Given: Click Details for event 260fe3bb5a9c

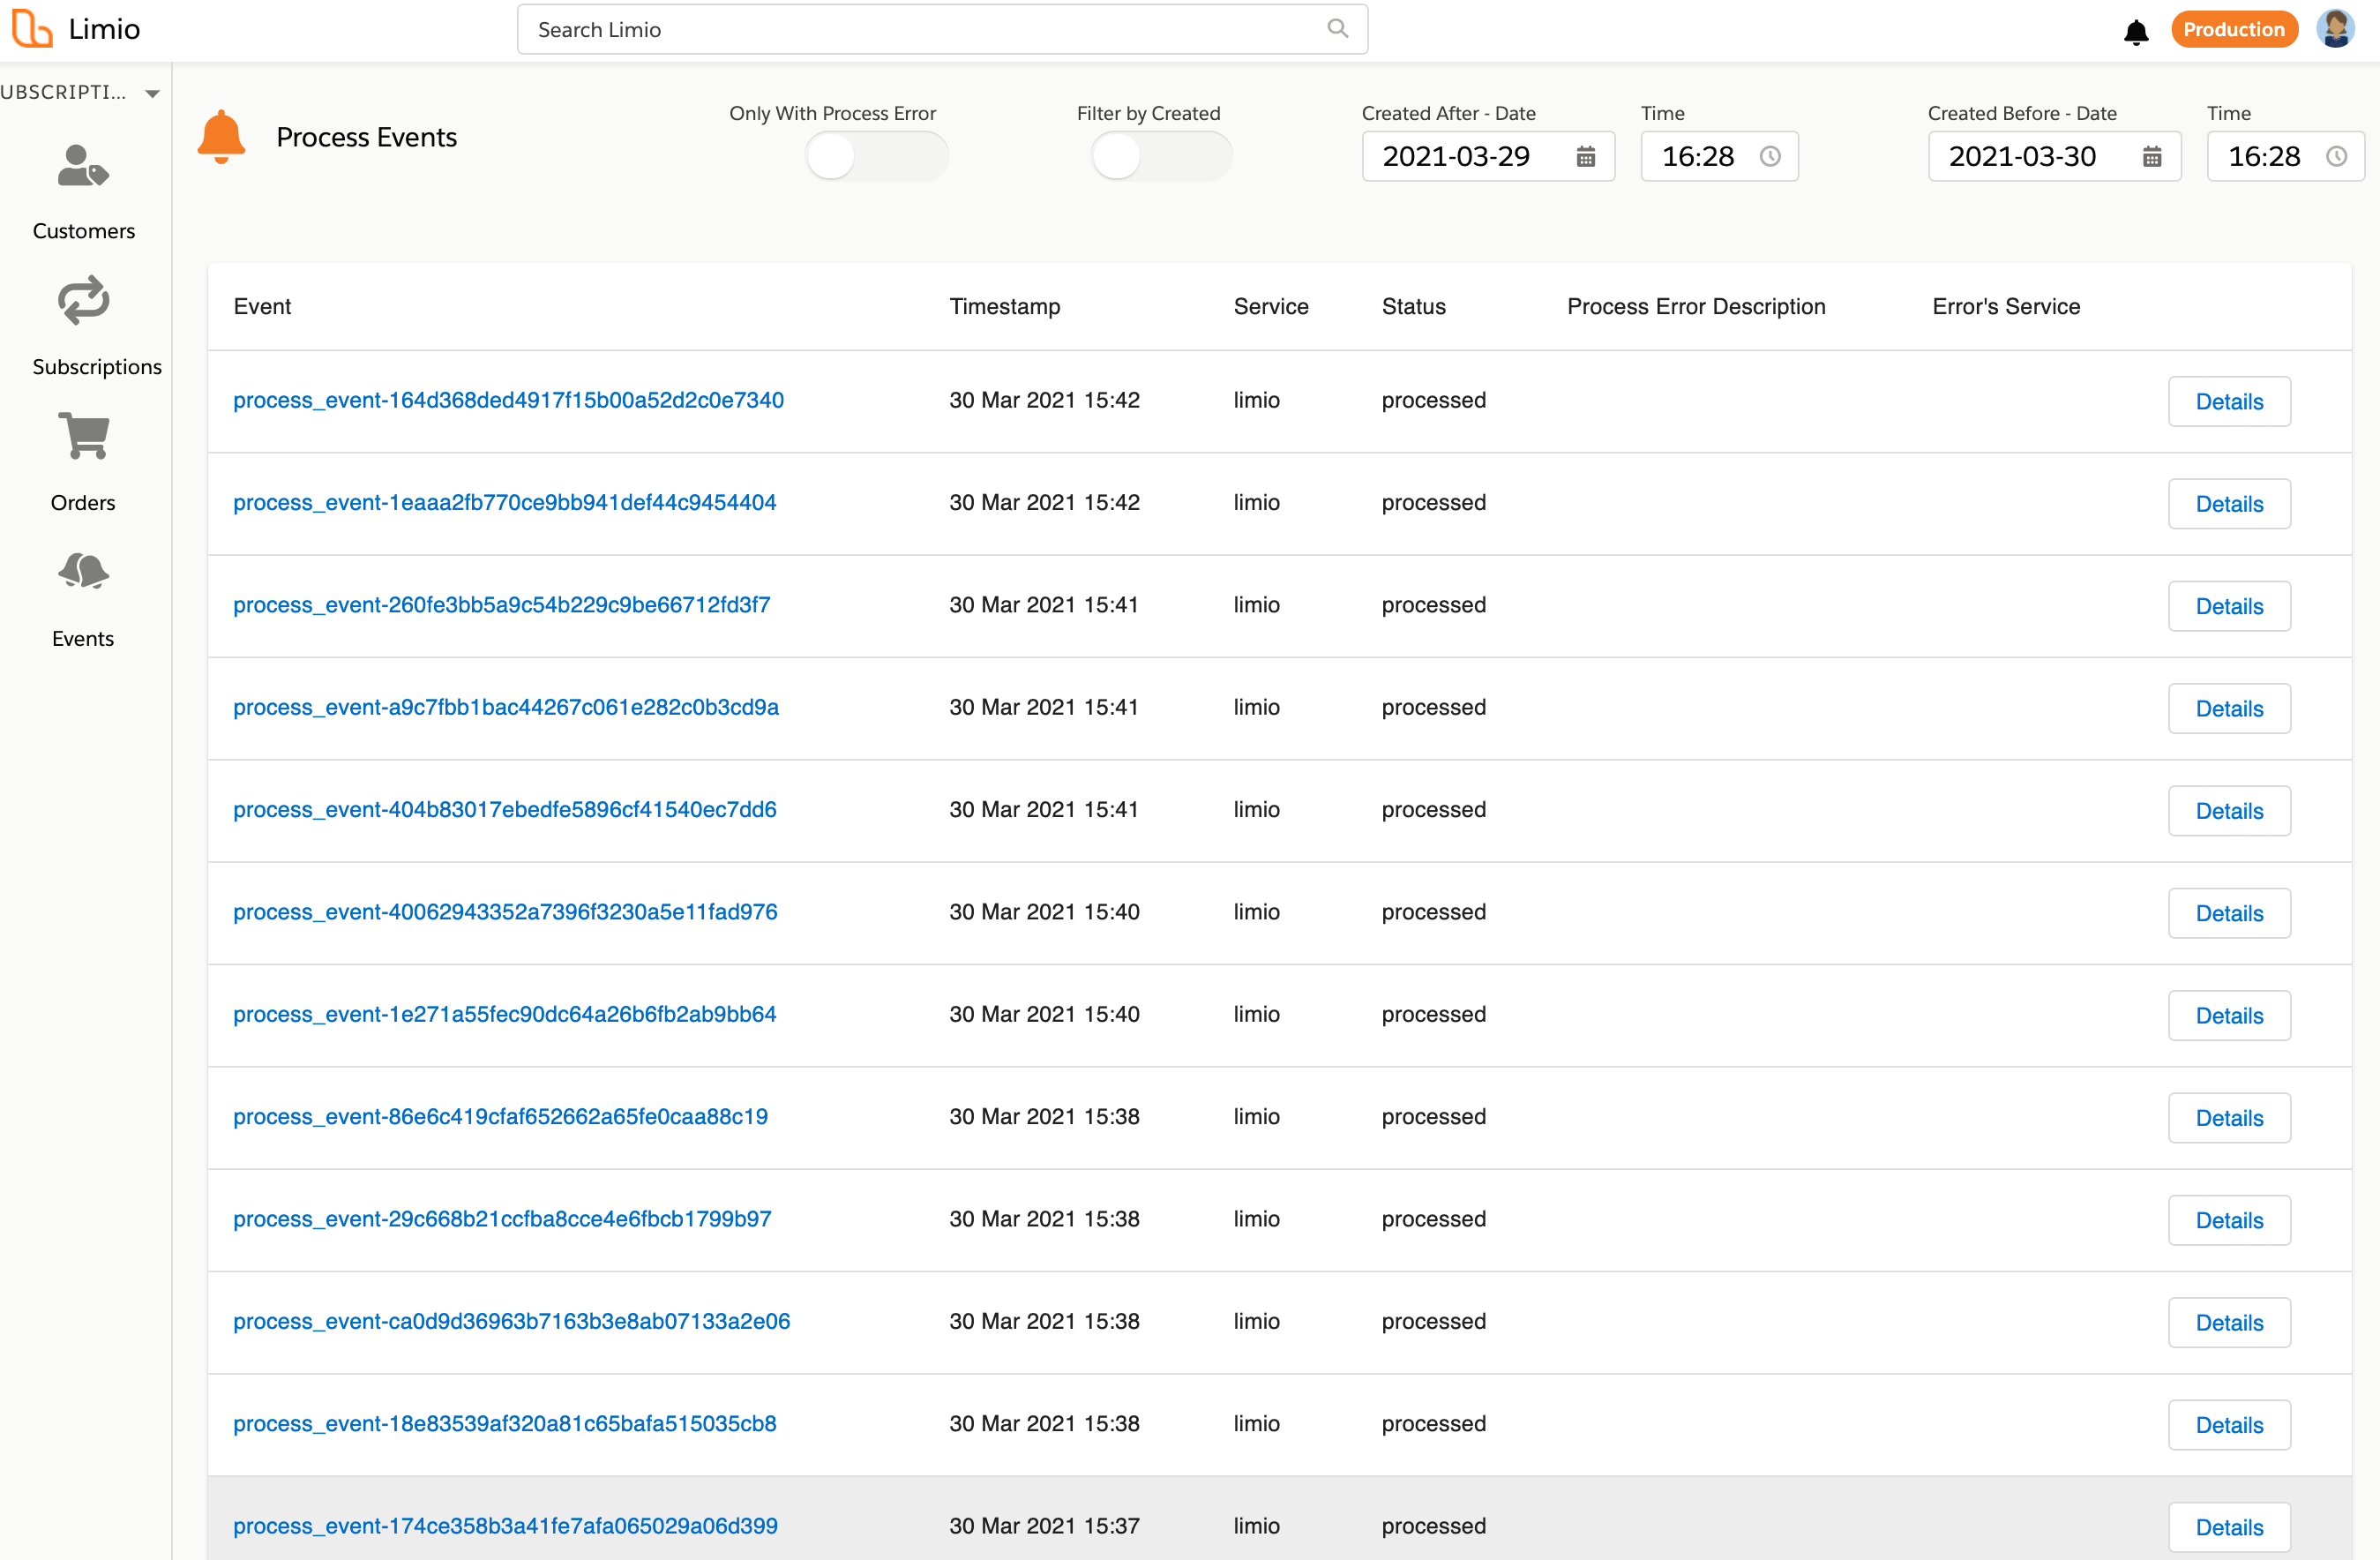Looking at the screenshot, I should pyautogui.click(x=2228, y=606).
